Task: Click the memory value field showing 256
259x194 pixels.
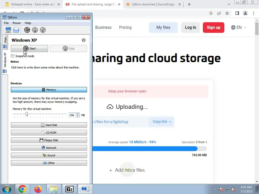Action: tap(72, 115)
